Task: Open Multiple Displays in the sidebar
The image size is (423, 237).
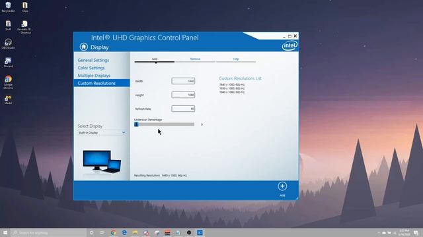Action: coord(94,76)
